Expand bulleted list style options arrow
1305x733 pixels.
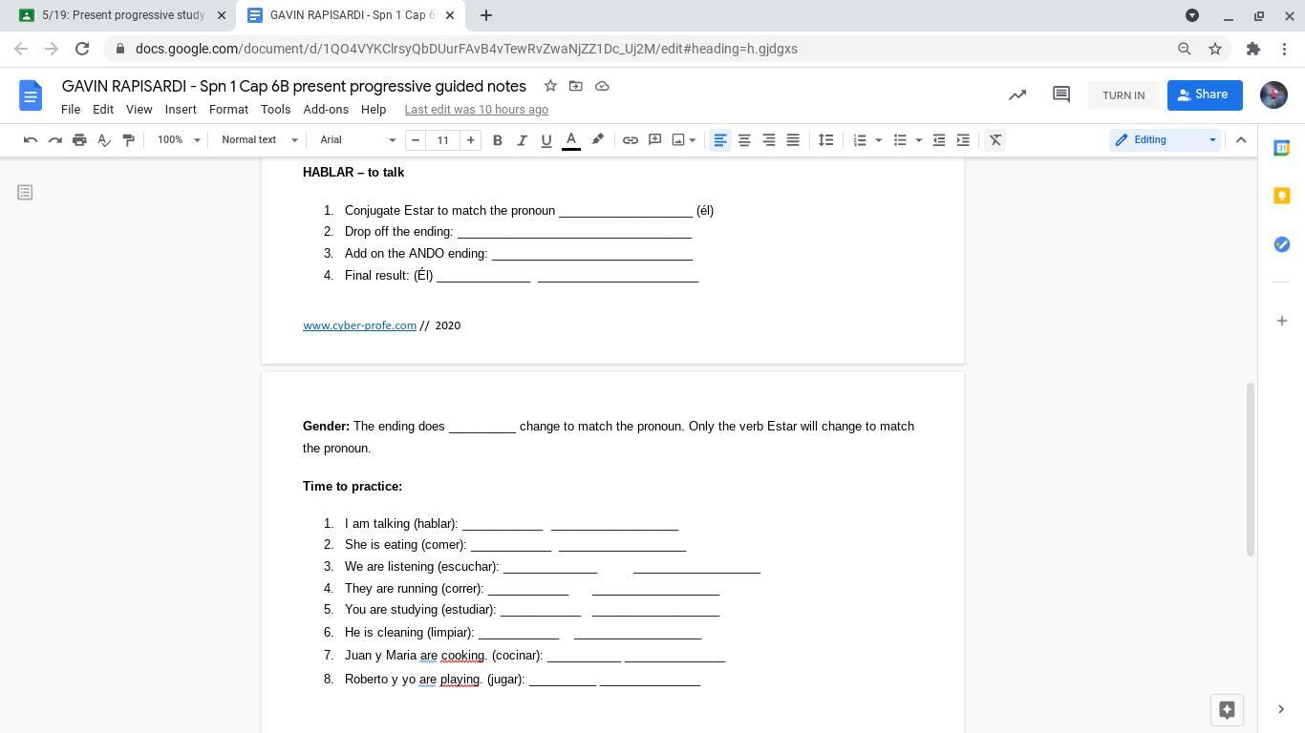(x=918, y=140)
